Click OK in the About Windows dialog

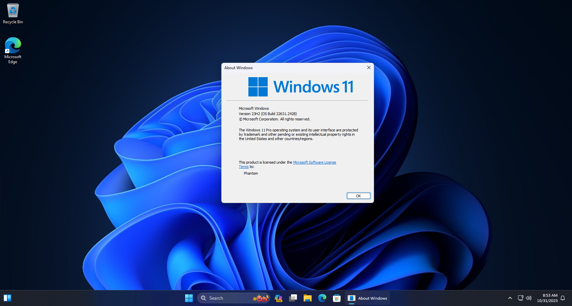click(358, 196)
